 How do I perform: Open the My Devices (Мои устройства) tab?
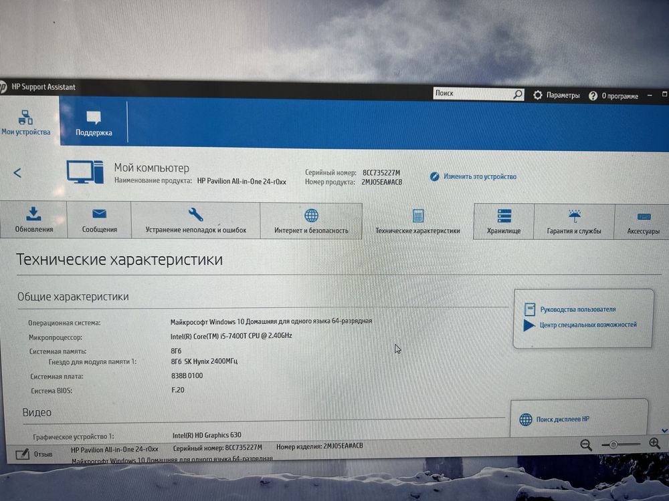[26, 122]
